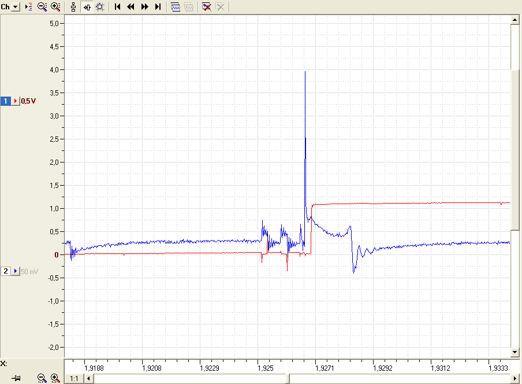The height and width of the screenshot is (384, 522).
Task: Click the greyed-out delete icon
Action: click(x=220, y=7)
